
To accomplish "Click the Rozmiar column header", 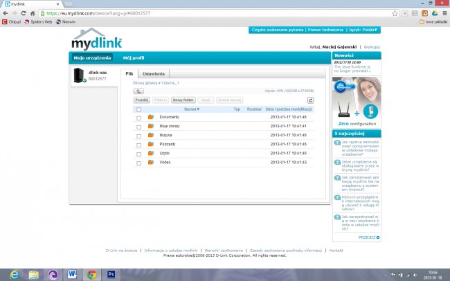I will 254,109.
